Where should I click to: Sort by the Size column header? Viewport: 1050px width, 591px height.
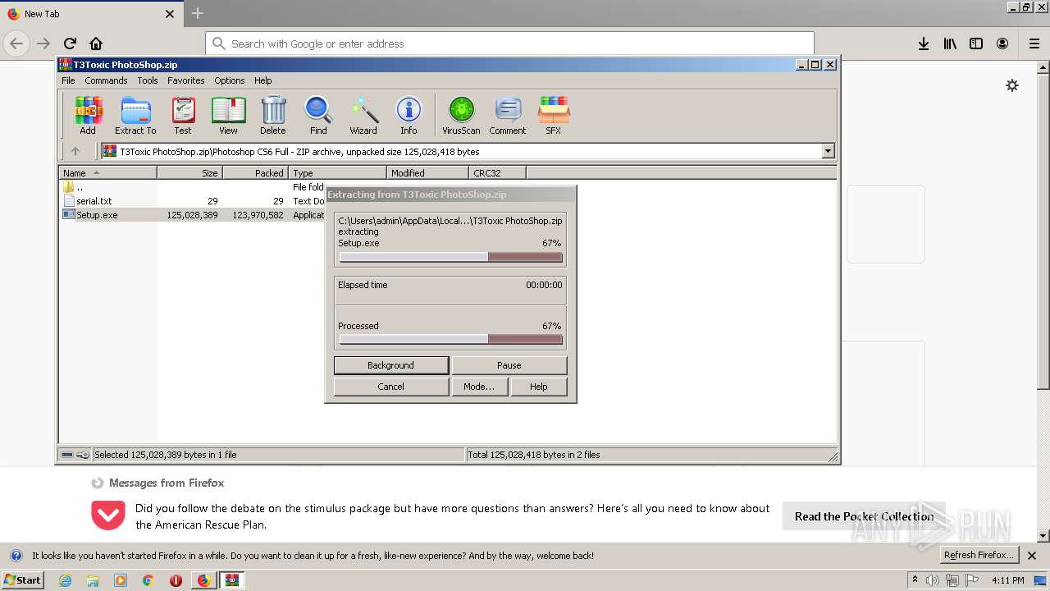click(x=189, y=172)
